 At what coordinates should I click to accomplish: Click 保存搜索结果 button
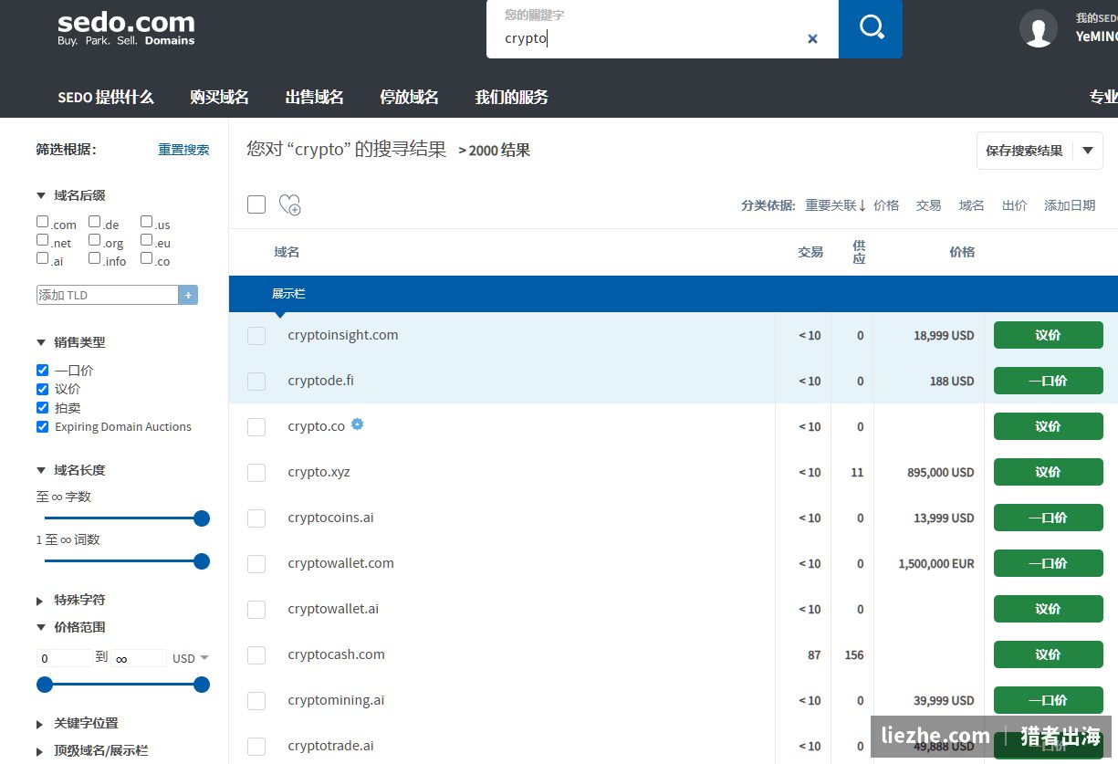click(x=1024, y=151)
